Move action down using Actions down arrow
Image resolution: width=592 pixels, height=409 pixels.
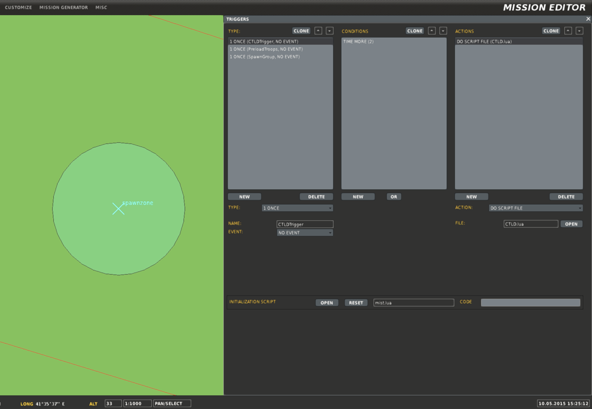[579, 31]
